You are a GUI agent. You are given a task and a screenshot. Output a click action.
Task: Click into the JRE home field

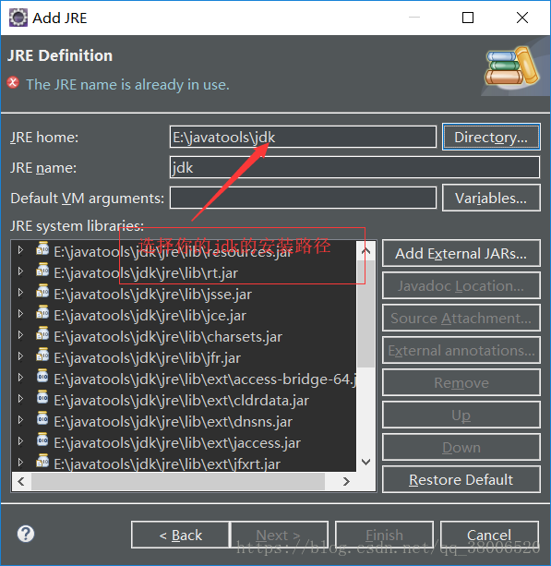coord(303,137)
